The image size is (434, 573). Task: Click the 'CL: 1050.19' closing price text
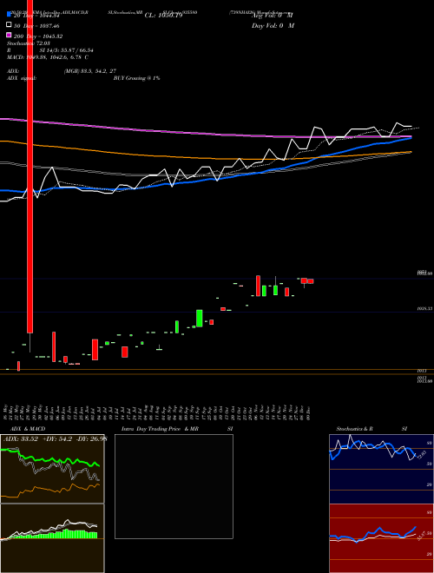pos(163,16)
